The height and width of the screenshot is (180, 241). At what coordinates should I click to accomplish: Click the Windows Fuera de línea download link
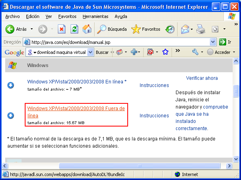[76, 111]
